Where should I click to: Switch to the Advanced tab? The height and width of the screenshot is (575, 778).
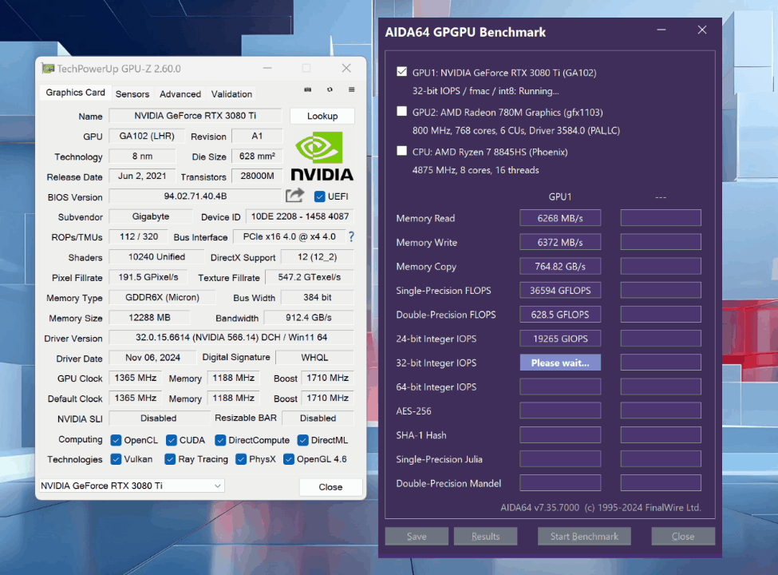pos(180,94)
